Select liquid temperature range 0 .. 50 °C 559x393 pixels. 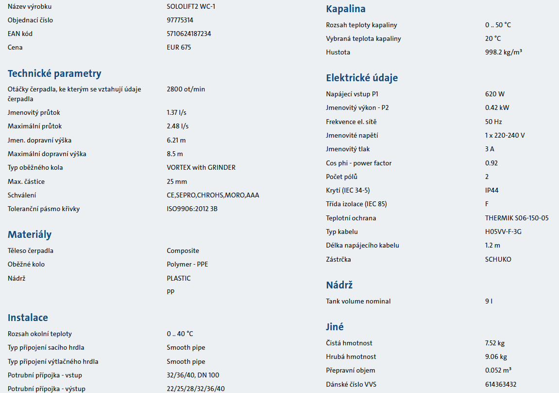[x=498, y=25]
